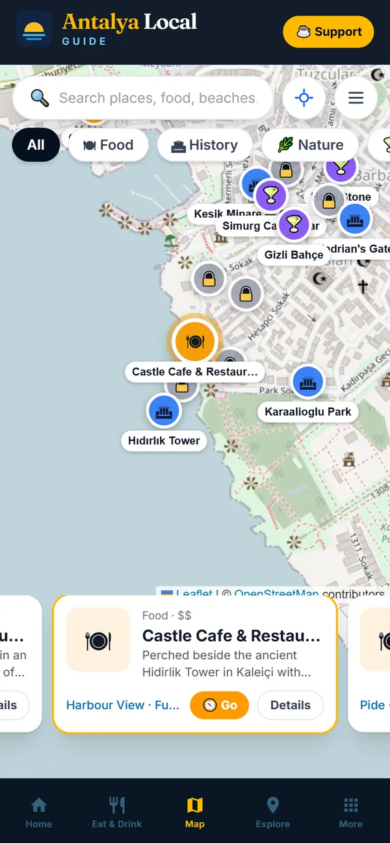Locate me with the crosshair button

(x=304, y=98)
